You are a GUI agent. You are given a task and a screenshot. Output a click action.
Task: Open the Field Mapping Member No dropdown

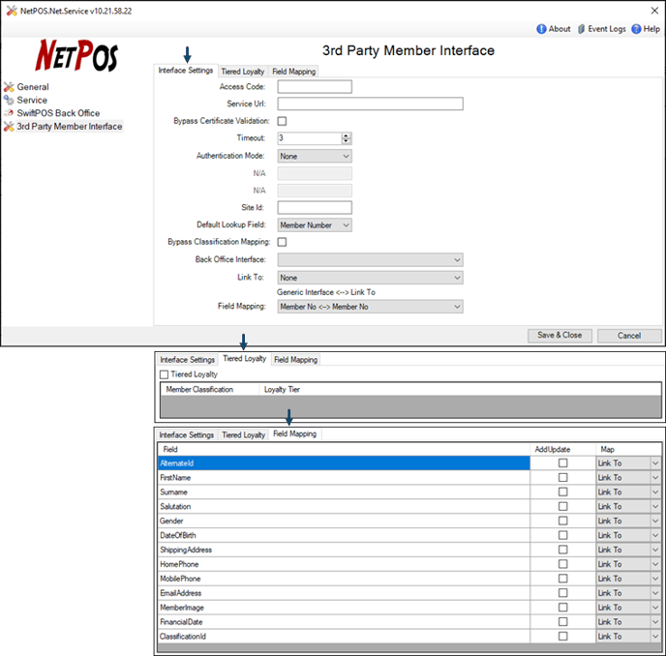tap(371, 307)
